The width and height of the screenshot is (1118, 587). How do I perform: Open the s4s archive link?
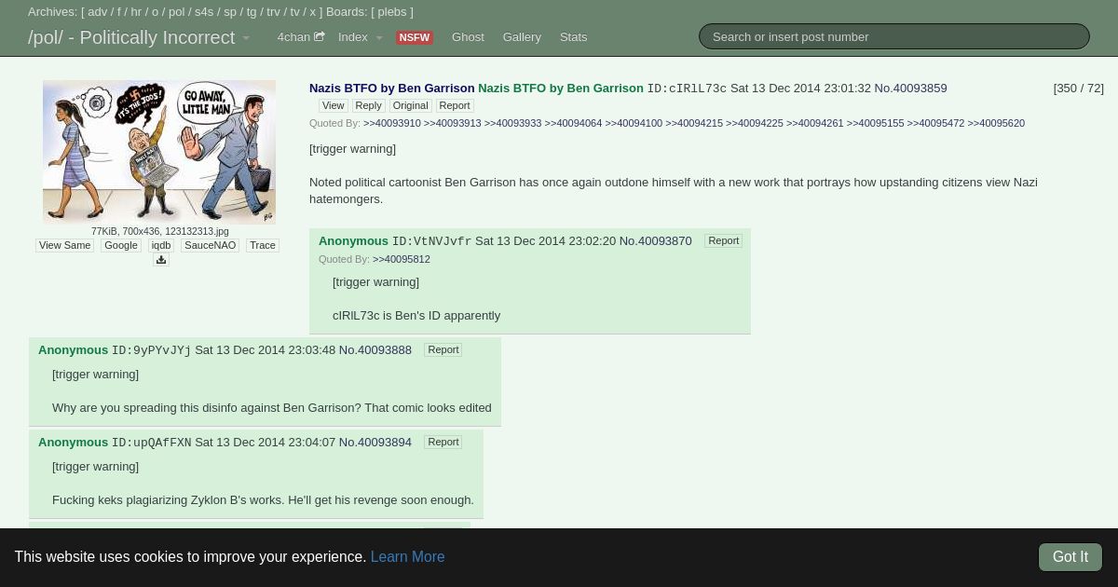204,12
